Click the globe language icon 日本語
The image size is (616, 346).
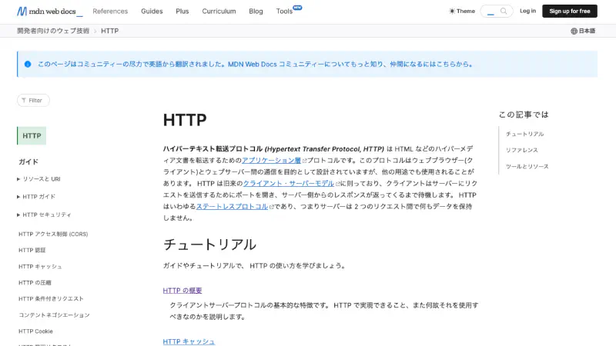coord(574,31)
